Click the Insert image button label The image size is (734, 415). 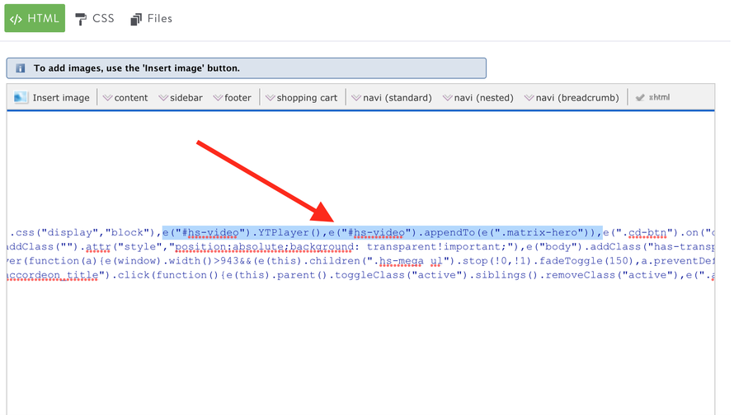pyautogui.click(x=61, y=98)
